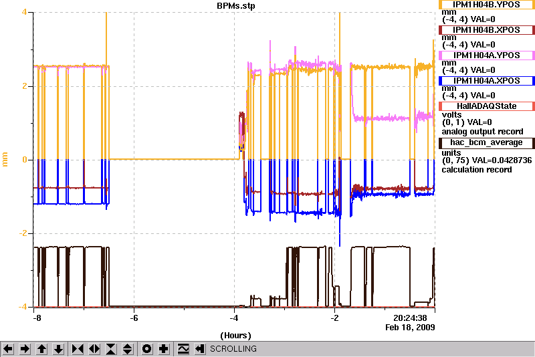Click the 4 tick on the y-axis
This screenshot has width=535, height=357.
[24, 12]
